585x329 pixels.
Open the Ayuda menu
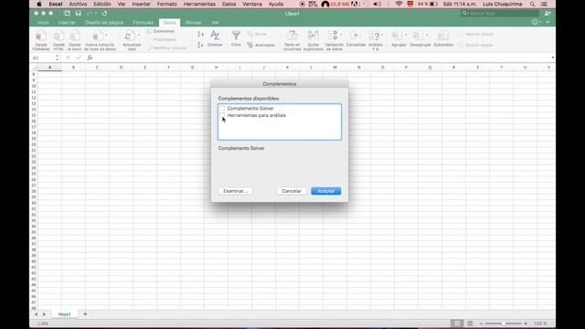click(276, 4)
